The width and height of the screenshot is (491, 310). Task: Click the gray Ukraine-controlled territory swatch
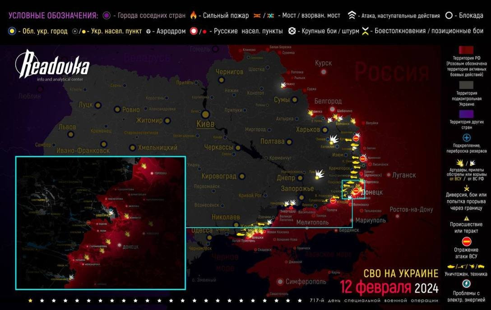click(x=467, y=85)
